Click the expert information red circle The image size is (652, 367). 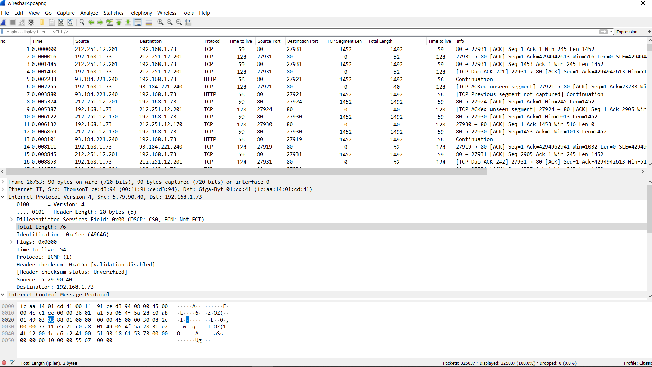4,363
